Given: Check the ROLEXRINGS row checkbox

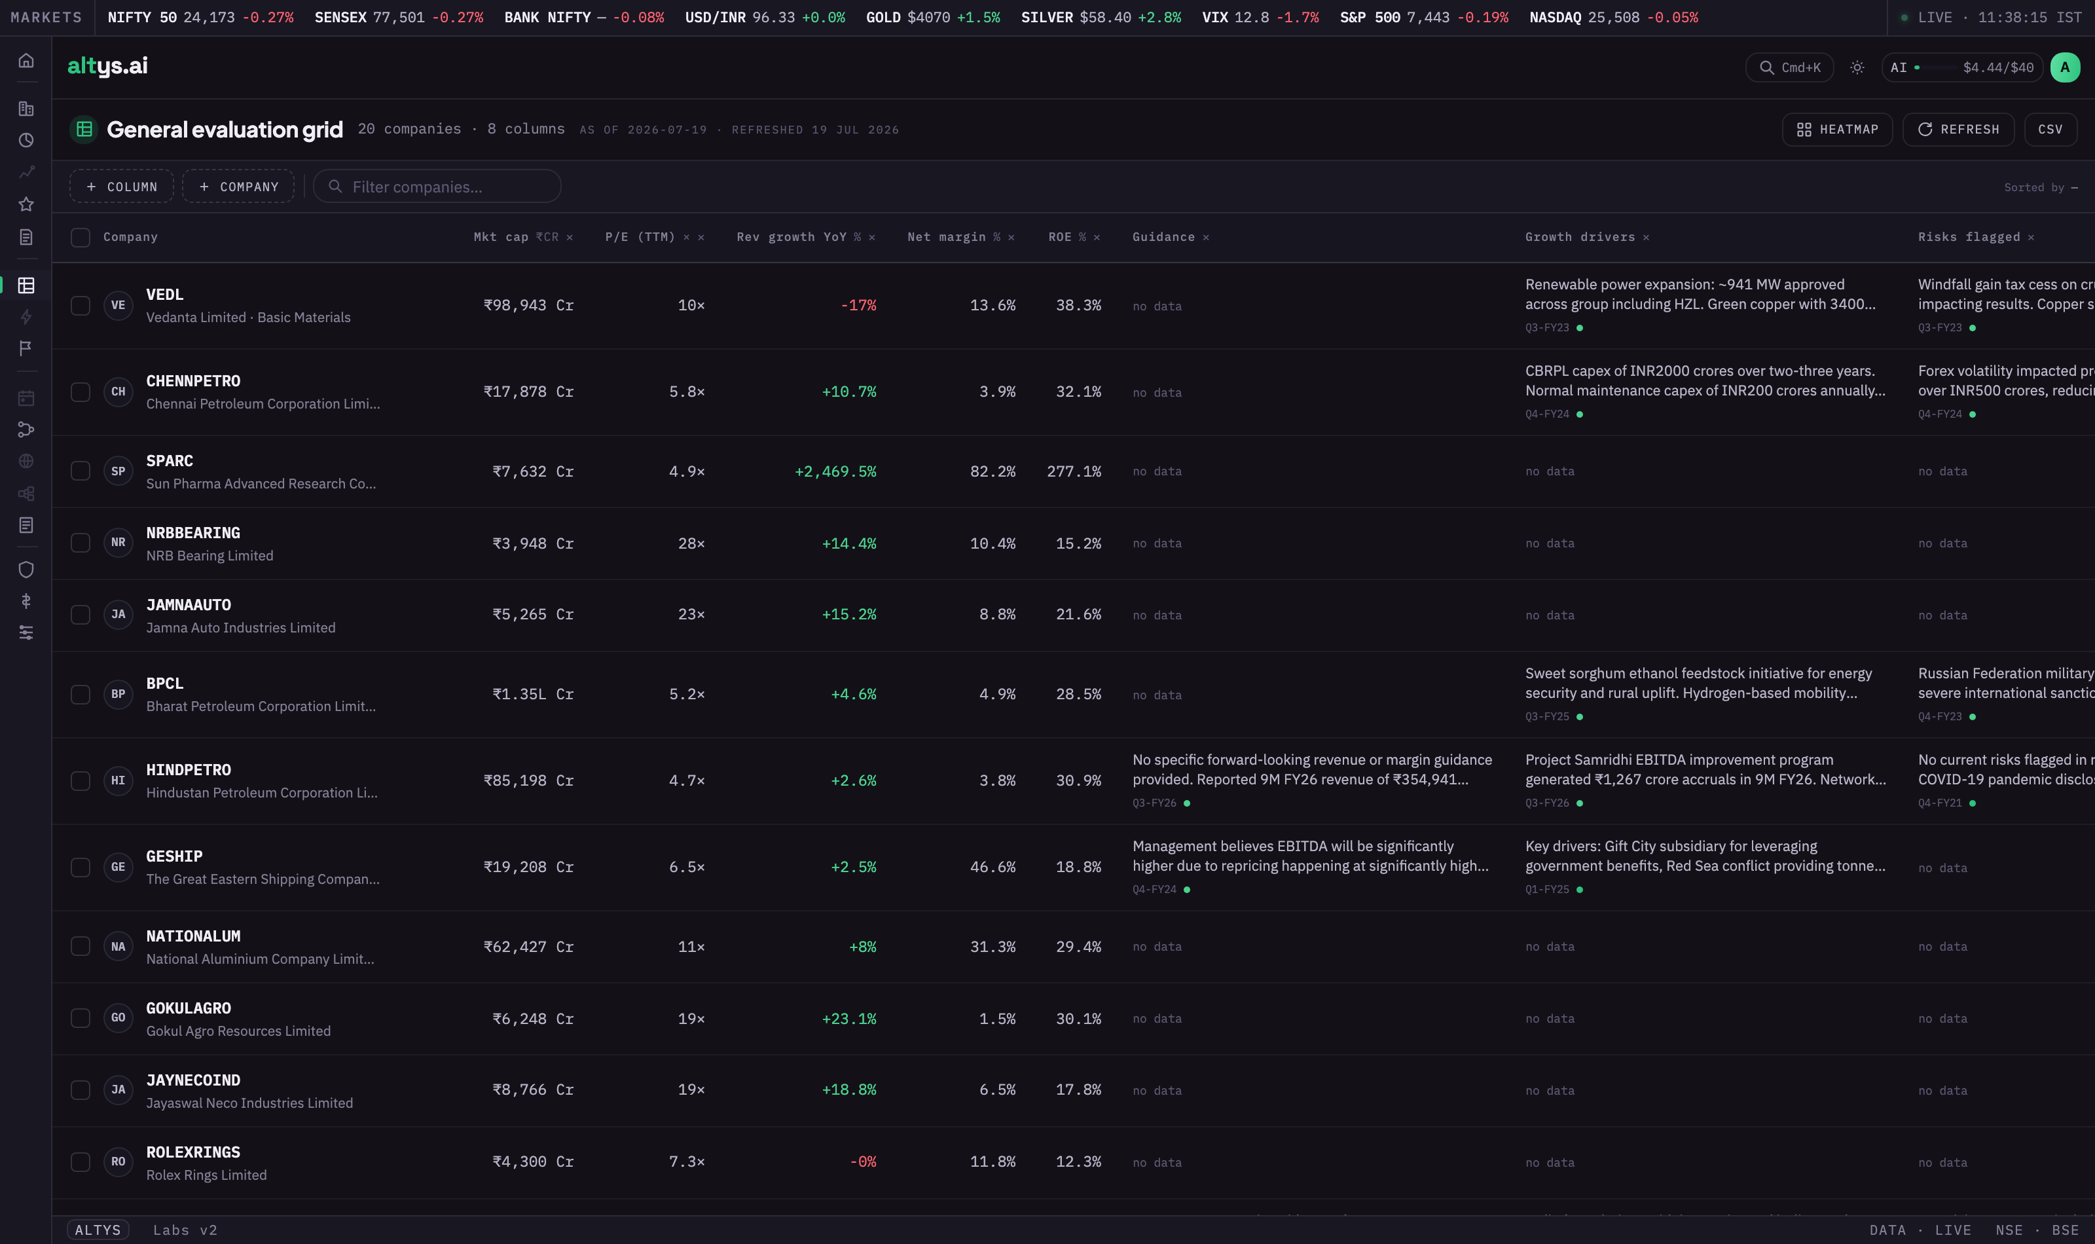Looking at the screenshot, I should pyautogui.click(x=81, y=1162).
